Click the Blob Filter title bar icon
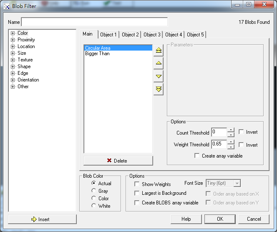Image resolution: width=277 pixels, height=232 pixels. pos(6,6)
